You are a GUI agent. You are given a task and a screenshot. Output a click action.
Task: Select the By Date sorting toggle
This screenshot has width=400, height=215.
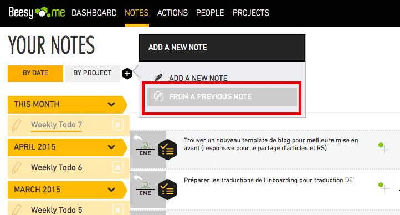click(35, 74)
